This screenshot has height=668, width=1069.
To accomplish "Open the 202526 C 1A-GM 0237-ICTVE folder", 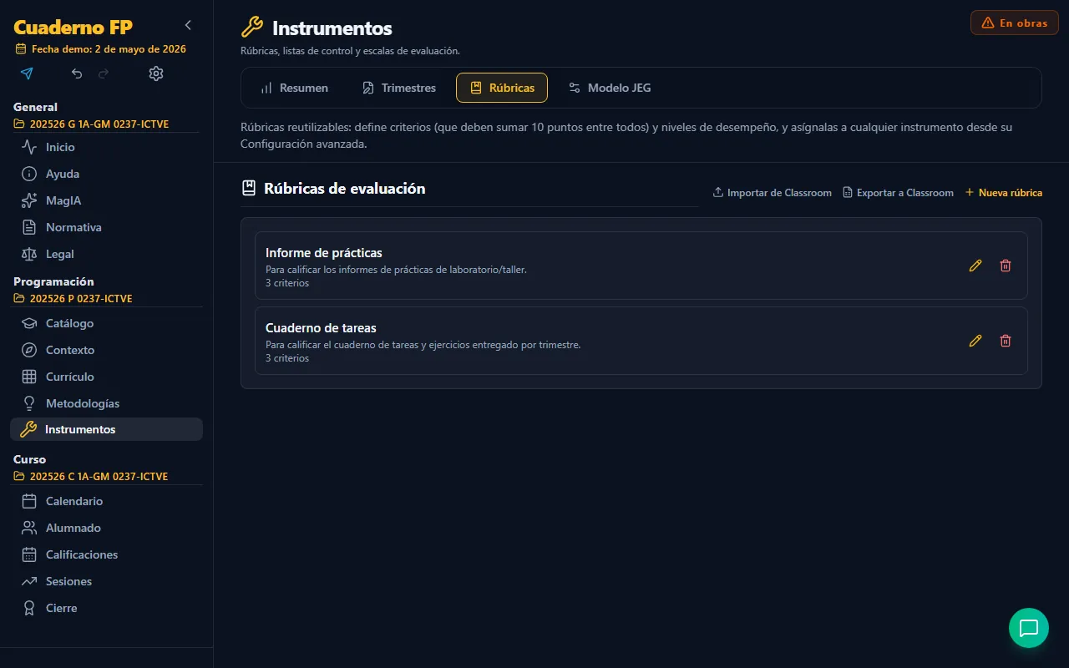I will [x=91, y=476].
